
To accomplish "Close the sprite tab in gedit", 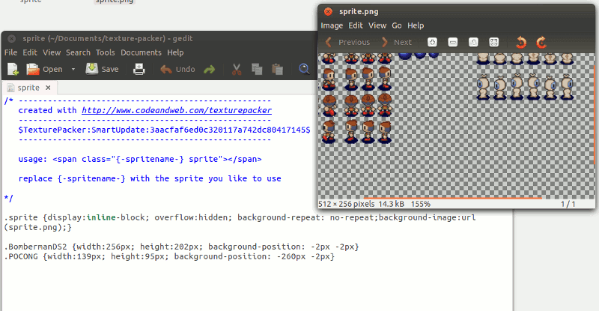I will tap(48, 88).
